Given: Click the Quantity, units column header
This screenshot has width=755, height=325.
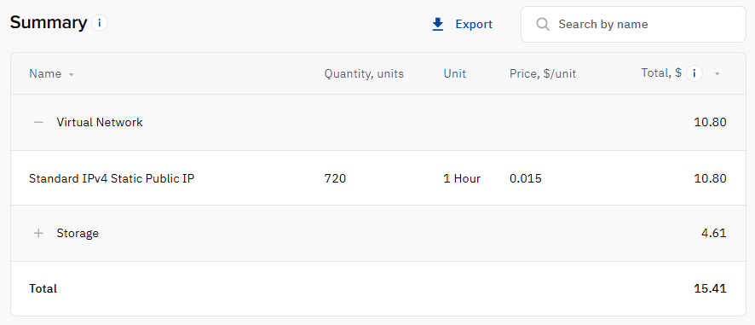Looking at the screenshot, I should (364, 73).
